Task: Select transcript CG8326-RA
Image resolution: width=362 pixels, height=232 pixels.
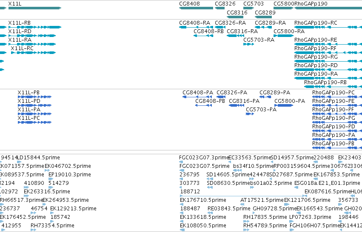Action: (220, 27)
